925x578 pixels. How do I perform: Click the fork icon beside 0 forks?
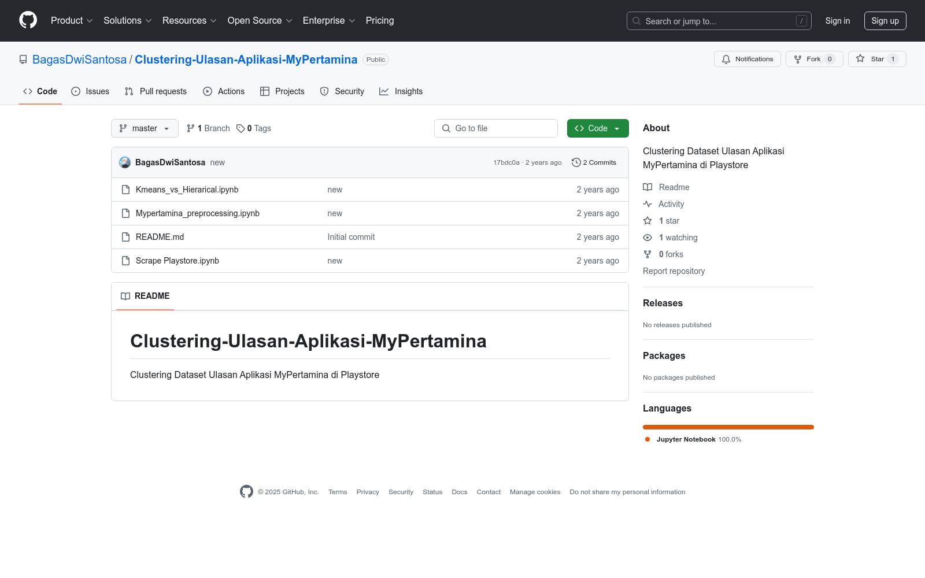(x=647, y=254)
